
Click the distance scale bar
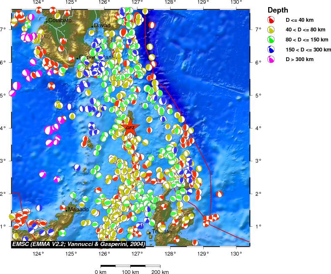point(130,266)
